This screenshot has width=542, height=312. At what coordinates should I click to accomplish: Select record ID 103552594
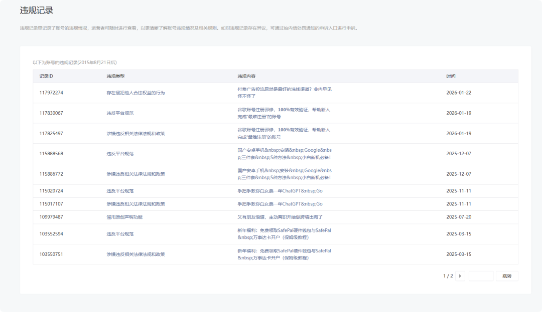(51, 234)
